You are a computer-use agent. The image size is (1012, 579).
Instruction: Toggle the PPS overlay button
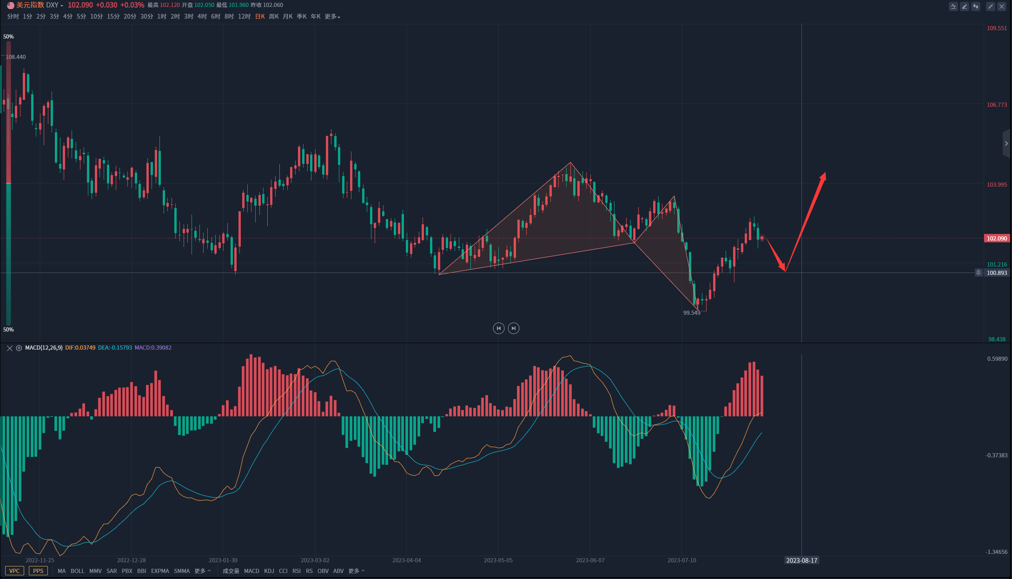pos(38,571)
